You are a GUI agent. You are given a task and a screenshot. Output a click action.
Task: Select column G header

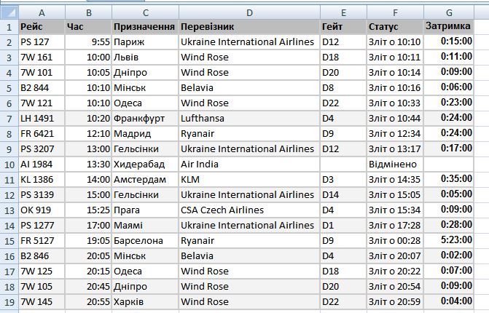(449, 12)
